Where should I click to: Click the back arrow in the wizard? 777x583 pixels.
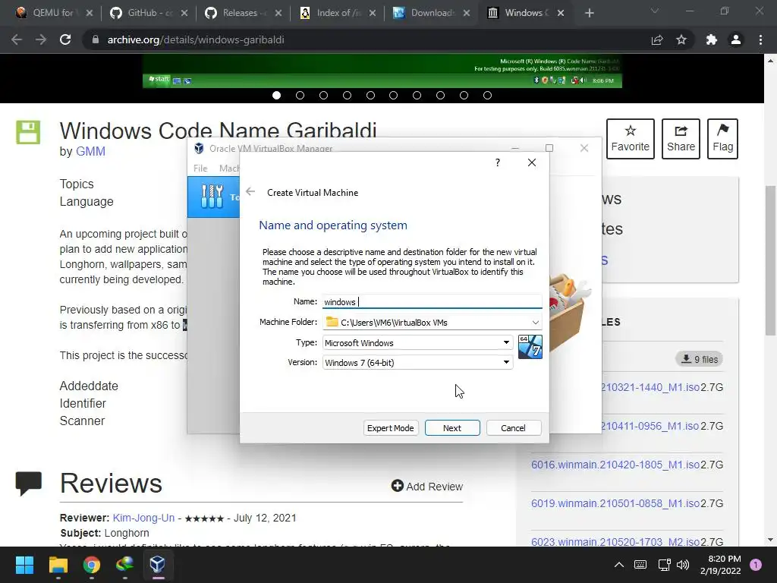(x=250, y=192)
